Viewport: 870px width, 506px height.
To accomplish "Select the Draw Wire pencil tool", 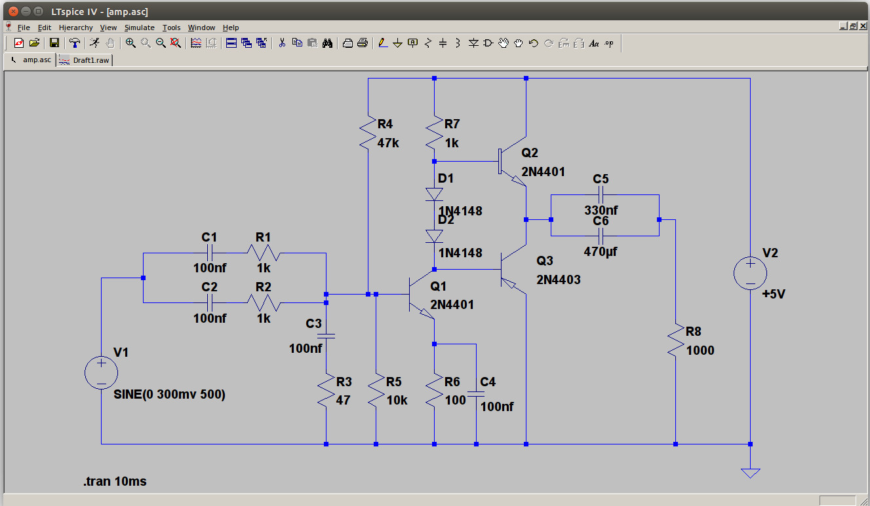I will pyautogui.click(x=384, y=43).
